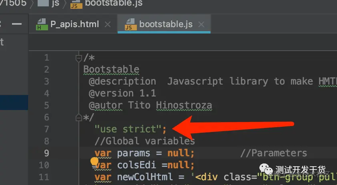Switch to the P_apis.html tab
337x185 pixels.
tap(74, 24)
